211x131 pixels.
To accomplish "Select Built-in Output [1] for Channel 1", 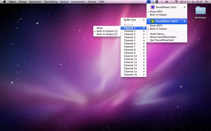I will 107,31.
